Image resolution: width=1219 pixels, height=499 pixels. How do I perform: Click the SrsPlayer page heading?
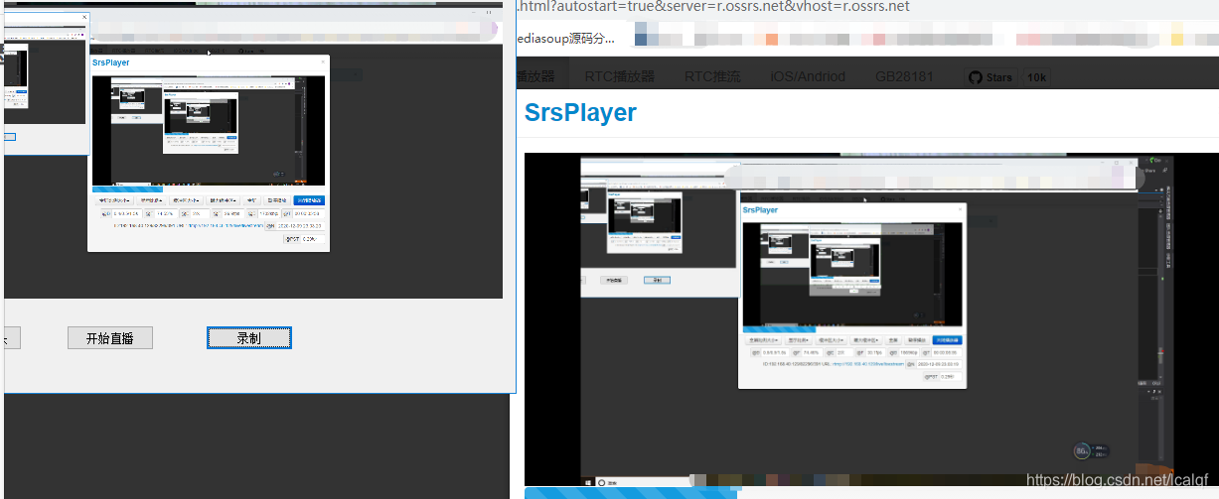point(580,112)
